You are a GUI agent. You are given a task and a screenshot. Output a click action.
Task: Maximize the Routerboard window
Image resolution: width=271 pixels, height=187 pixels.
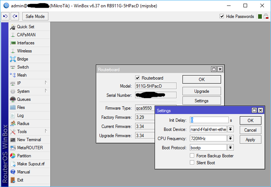click(x=214, y=69)
